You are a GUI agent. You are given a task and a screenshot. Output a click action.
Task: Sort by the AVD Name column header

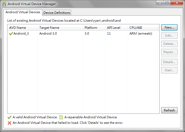[x=22, y=27]
